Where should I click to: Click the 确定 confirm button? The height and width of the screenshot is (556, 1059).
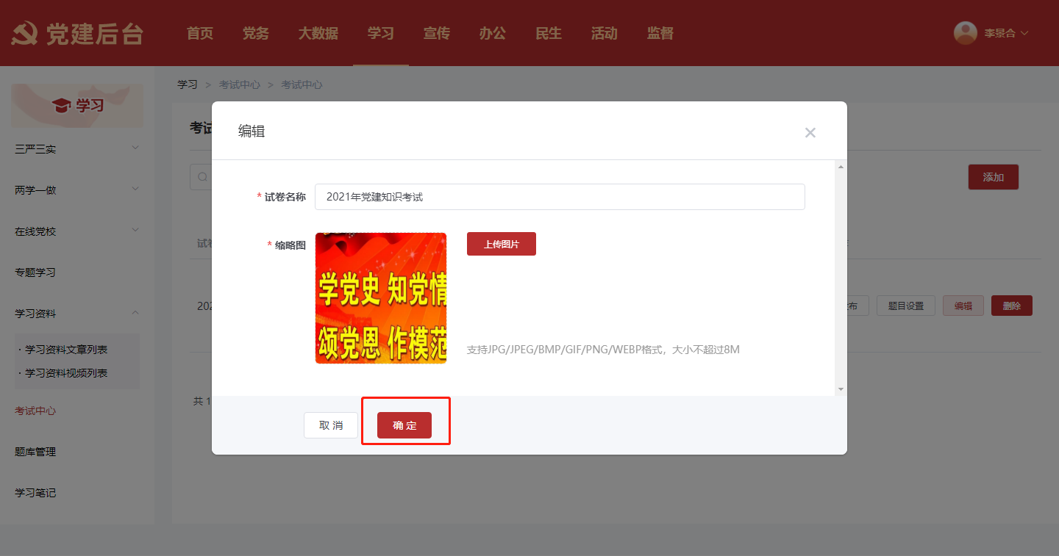(x=404, y=425)
